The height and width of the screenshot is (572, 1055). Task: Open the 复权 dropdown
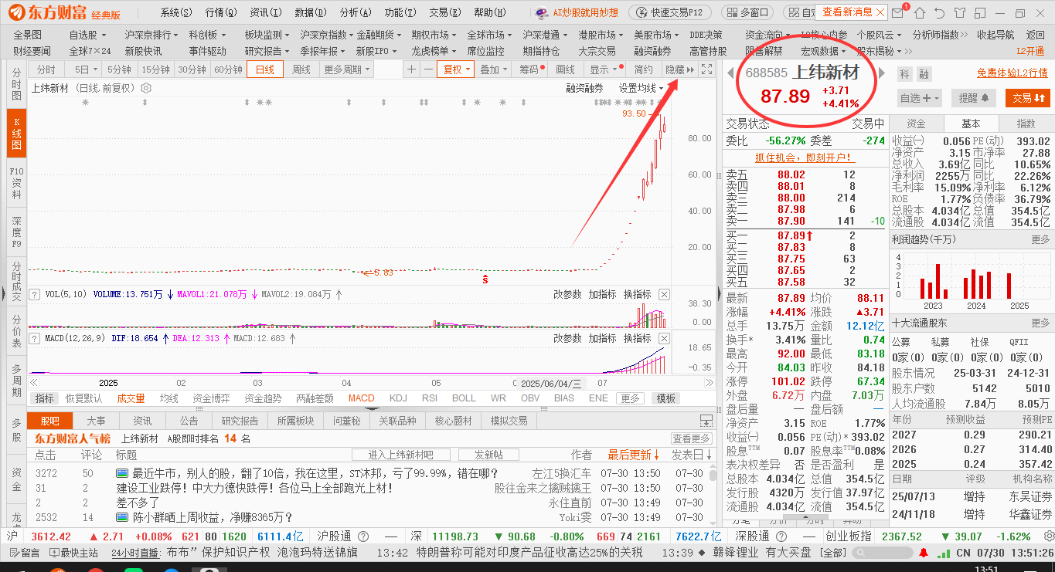(x=455, y=69)
